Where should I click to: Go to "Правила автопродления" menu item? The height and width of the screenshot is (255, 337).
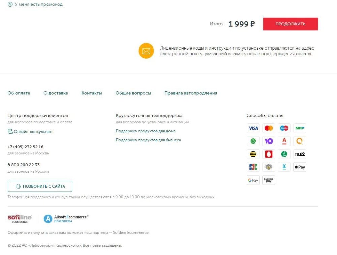pos(191,93)
